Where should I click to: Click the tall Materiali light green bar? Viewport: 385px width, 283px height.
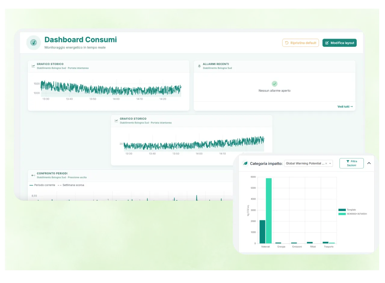pyautogui.click(x=269, y=211)
